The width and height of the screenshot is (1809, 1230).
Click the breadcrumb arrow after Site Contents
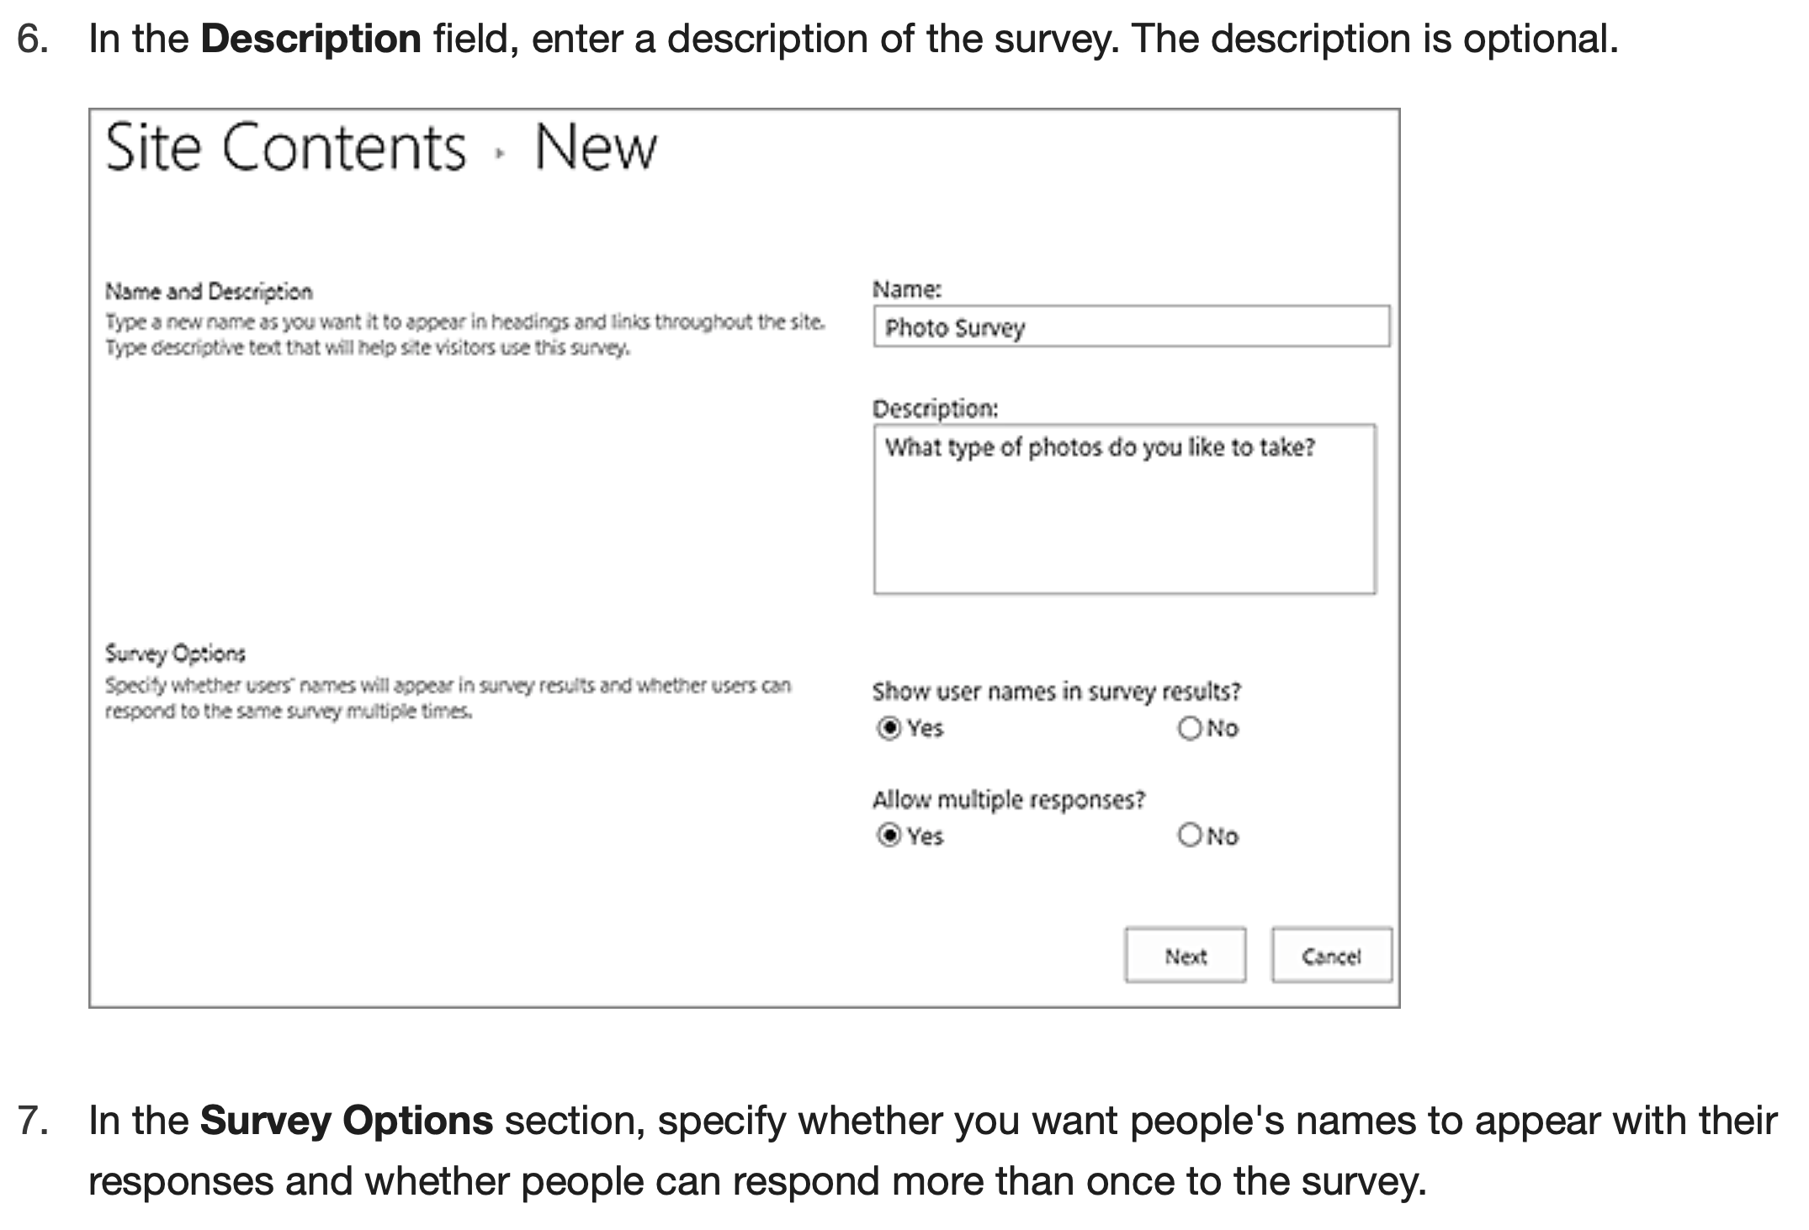coord(500,153)
